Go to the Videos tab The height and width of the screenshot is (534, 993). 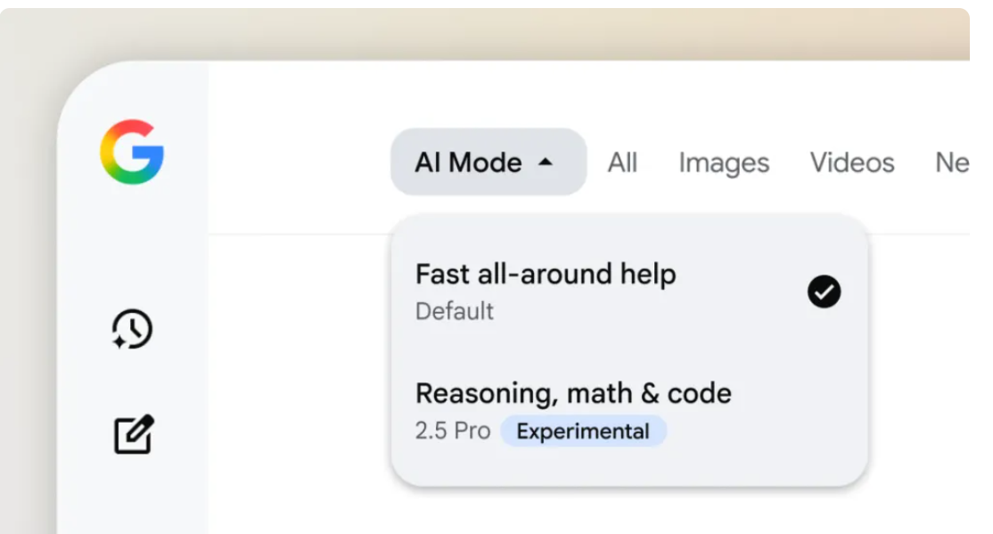click(852, 163)
